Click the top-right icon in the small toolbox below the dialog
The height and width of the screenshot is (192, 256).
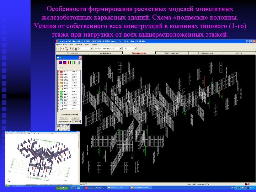68,126
